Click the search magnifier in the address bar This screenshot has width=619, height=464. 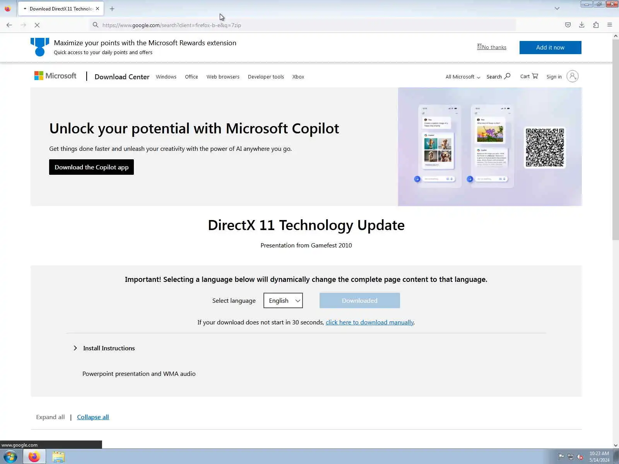pyautogui.click(x=95, y=25)
